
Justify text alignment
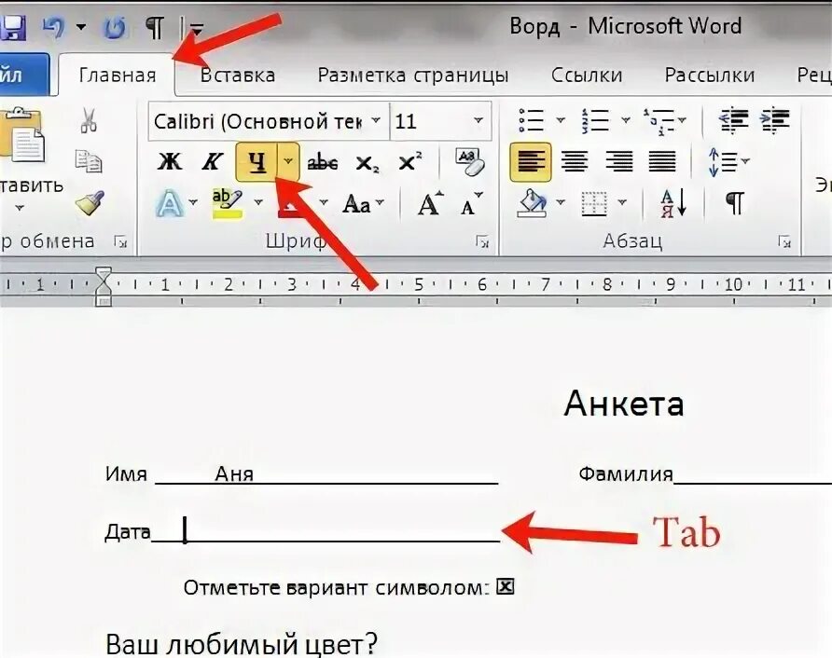click(x=662, y=162)
